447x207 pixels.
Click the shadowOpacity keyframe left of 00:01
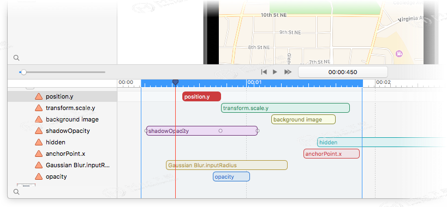(220, 131)
